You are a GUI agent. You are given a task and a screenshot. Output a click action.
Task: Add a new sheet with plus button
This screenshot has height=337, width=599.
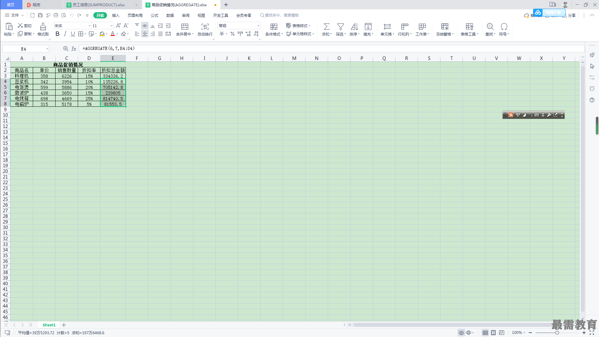(64, 325)
